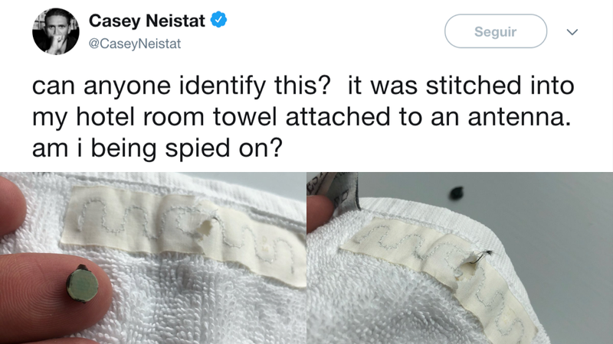The width and height of the screenshot is (613, 344).
Task: Click the blue verified badge
Action: [219, 20]
